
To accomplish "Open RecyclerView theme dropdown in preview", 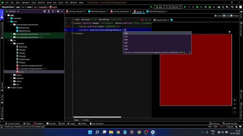I will pyautogui.click(x=161, y=20).
